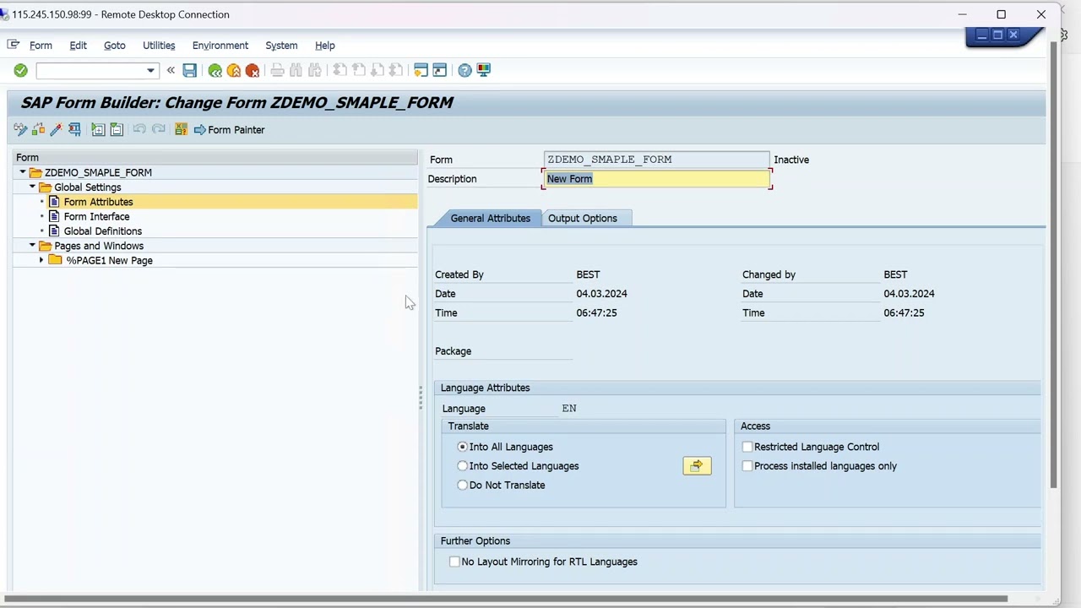Select Form Attributes tree node
The height and width of the screenshot is (608, 1081).
(x=98, y=202)
